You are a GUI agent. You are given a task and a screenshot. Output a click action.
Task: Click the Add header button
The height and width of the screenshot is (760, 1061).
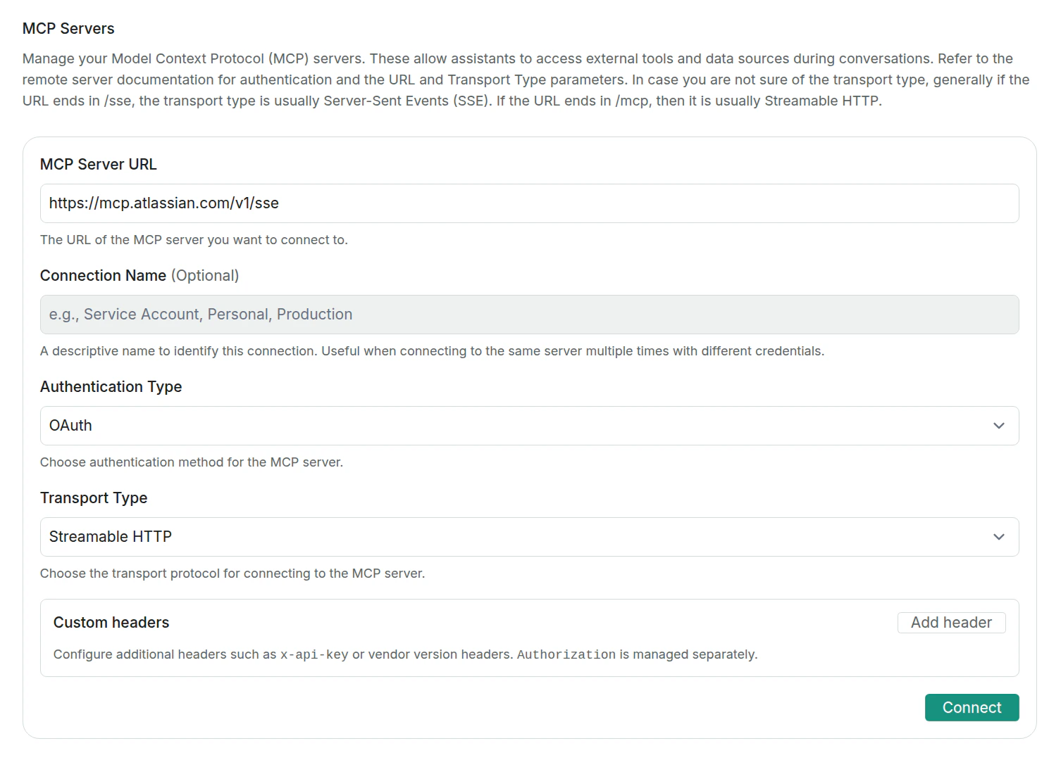point(951,622)
